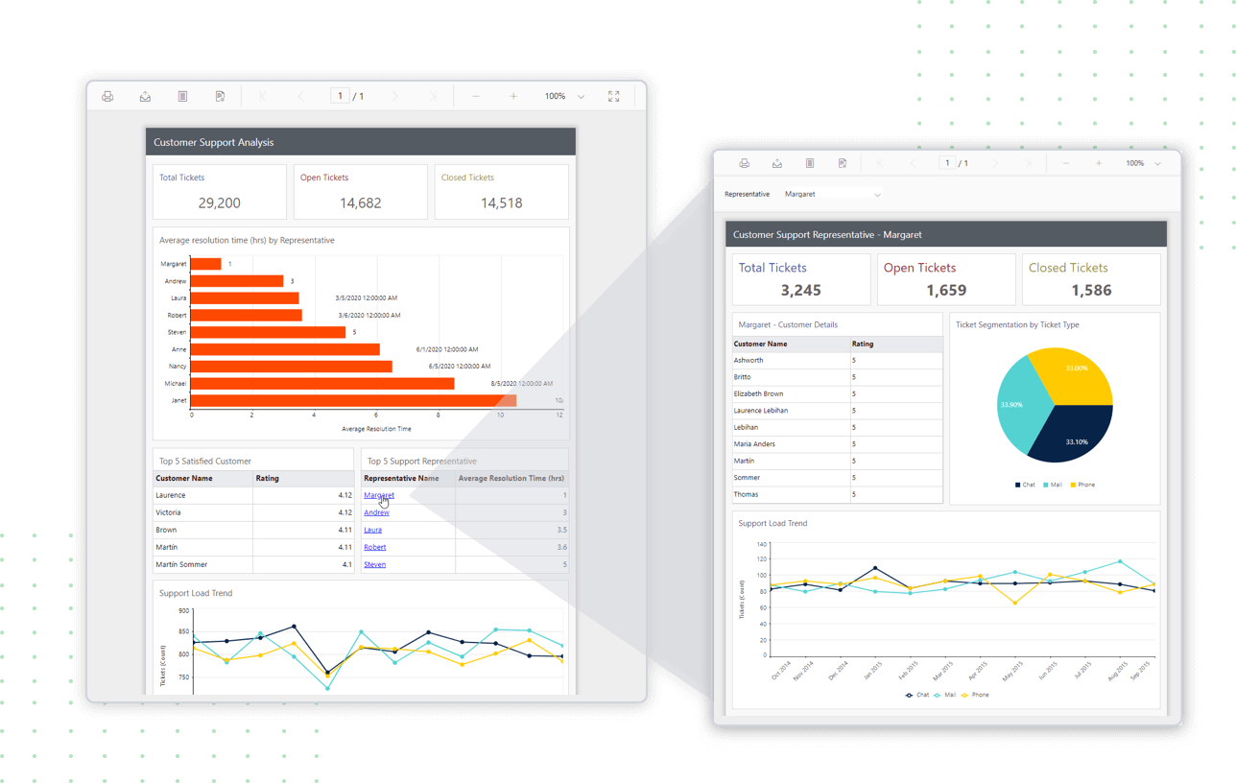Open page setup icon in left viewer
This screenshot has width=1236, height=783.
pos(220,96)
